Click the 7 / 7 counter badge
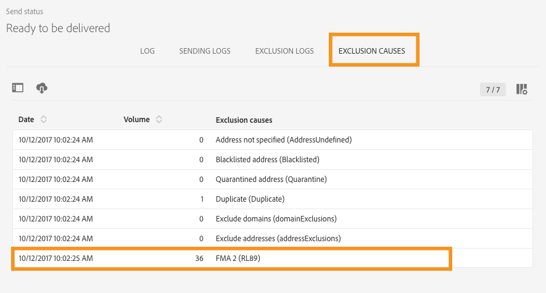The width and height of the screenshot is (546, 293). click(x=493, y=90)
